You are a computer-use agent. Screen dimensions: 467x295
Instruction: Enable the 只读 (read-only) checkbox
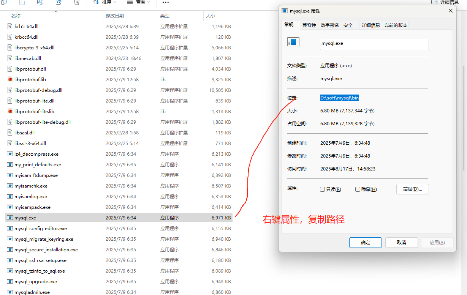[x=323, y=189]
